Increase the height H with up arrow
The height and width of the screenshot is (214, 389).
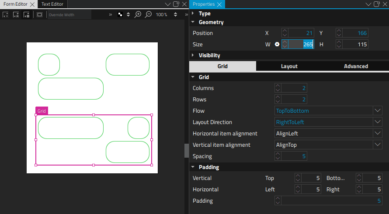coord(339,42)
